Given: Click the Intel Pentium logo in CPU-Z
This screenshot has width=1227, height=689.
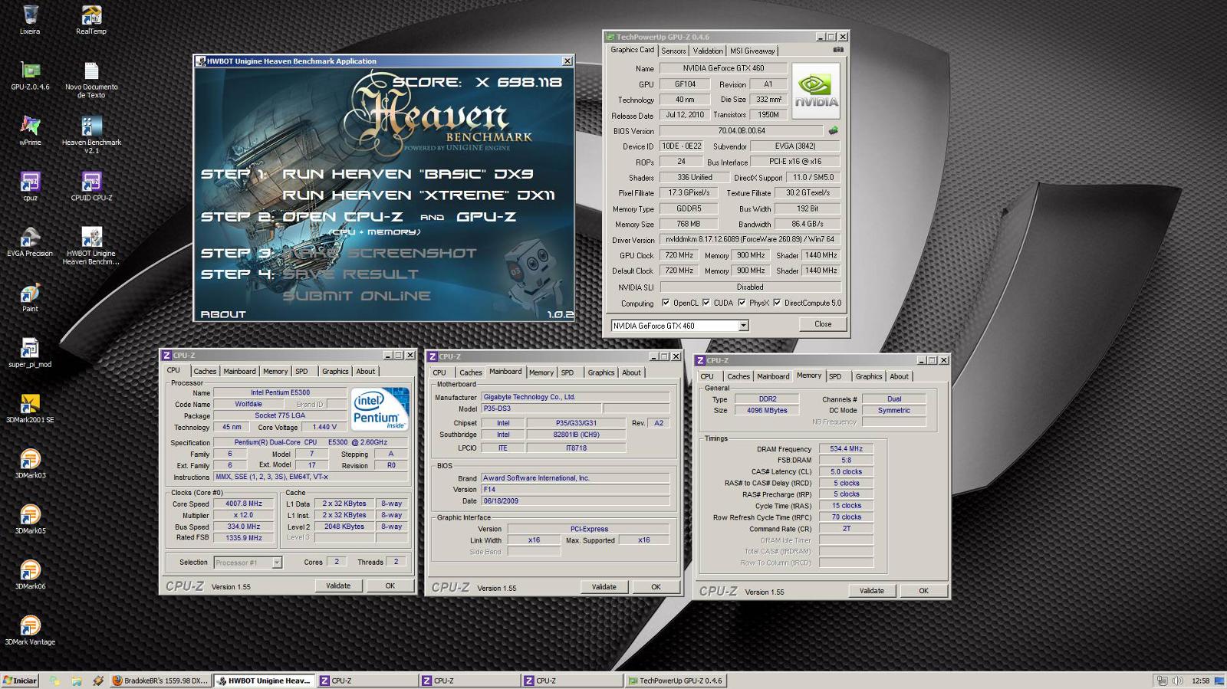Looking at the screenshot, I should coord(380,409).
